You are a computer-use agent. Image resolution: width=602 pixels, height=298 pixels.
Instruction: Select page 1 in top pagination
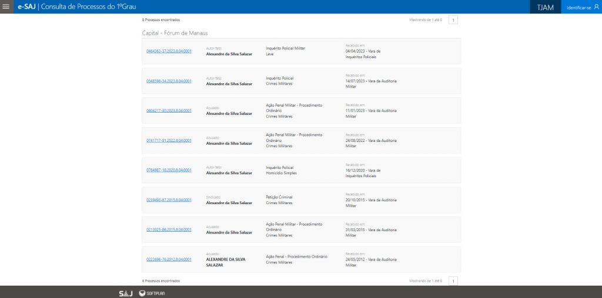tap(453, 20)
